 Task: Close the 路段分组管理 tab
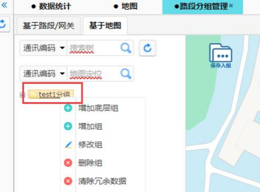(230, 7)
